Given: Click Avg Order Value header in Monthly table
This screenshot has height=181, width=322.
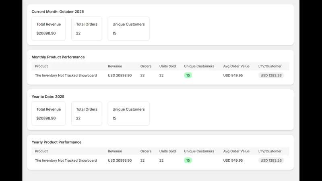Looking at the screenshot, I should (236, 66).
